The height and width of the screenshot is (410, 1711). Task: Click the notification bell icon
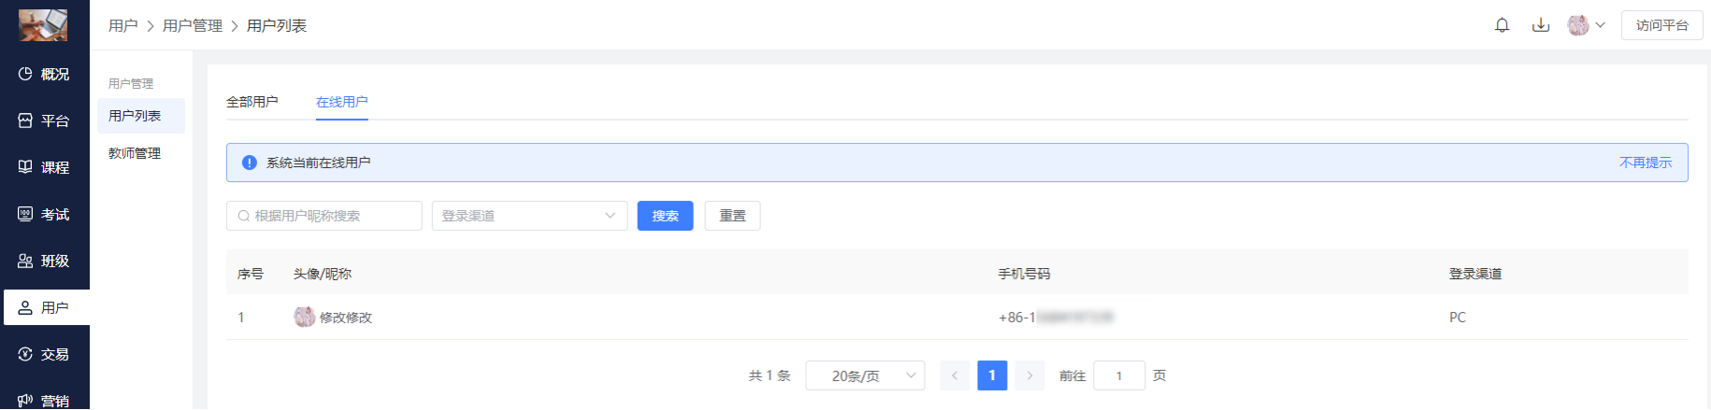click(1502, 25)
